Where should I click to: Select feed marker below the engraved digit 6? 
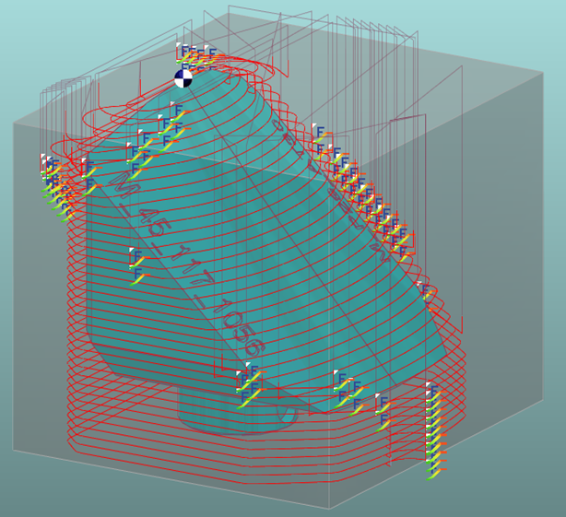[x=248, y=384]
